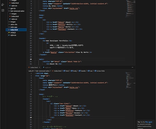Expand the images folder above salon-site
The height and width of the screenshot is (129, 156).
click(x=9, y=22)
